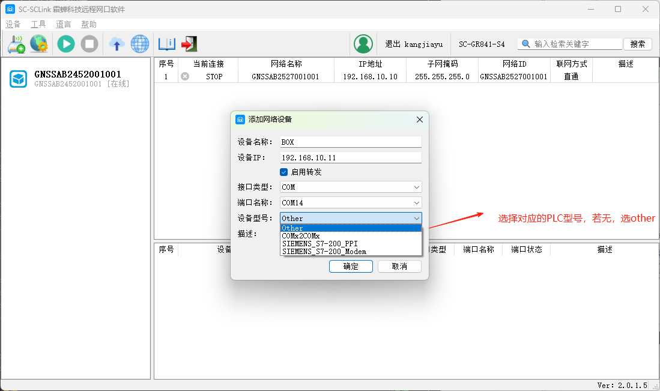Click the 搜索 button
This screenshot has height=391, width=660.
coord(638,44)
